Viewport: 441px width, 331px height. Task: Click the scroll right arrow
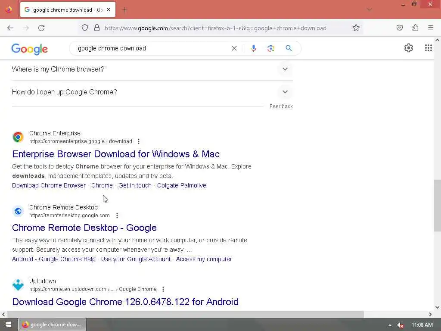430,314
